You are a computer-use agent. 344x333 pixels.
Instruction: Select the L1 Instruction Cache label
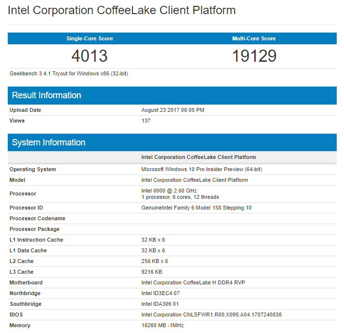pos(36,240)
